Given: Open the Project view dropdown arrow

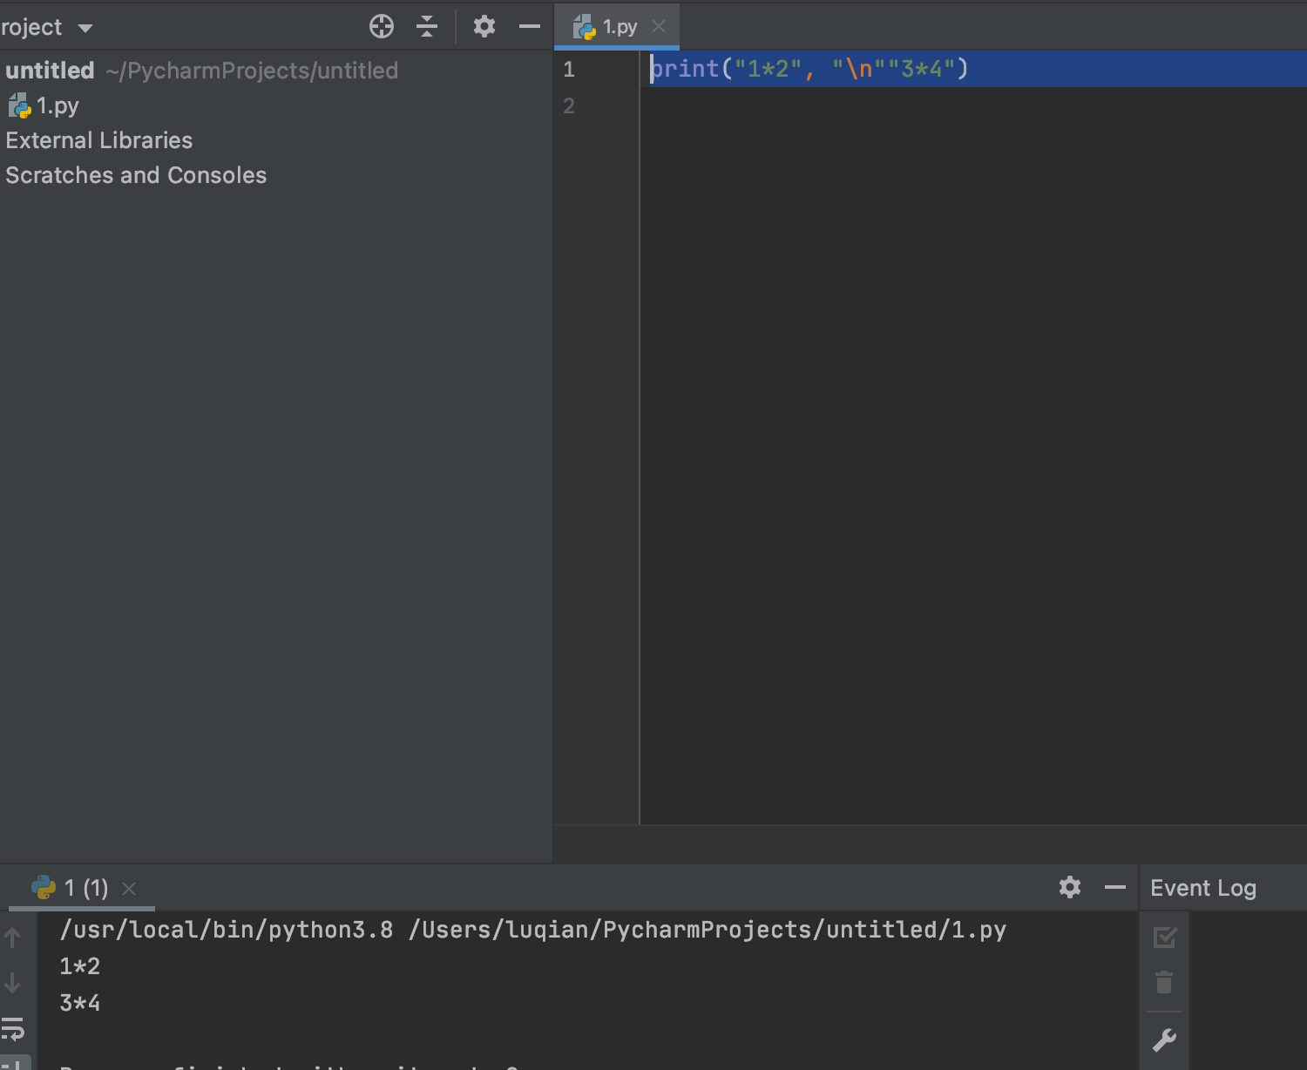Looking at the screenshot, I should tap(85, 28).
